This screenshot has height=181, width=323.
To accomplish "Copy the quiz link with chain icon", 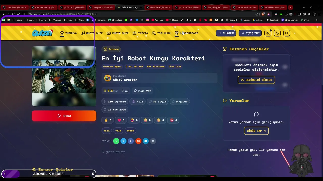I will 153,141.
